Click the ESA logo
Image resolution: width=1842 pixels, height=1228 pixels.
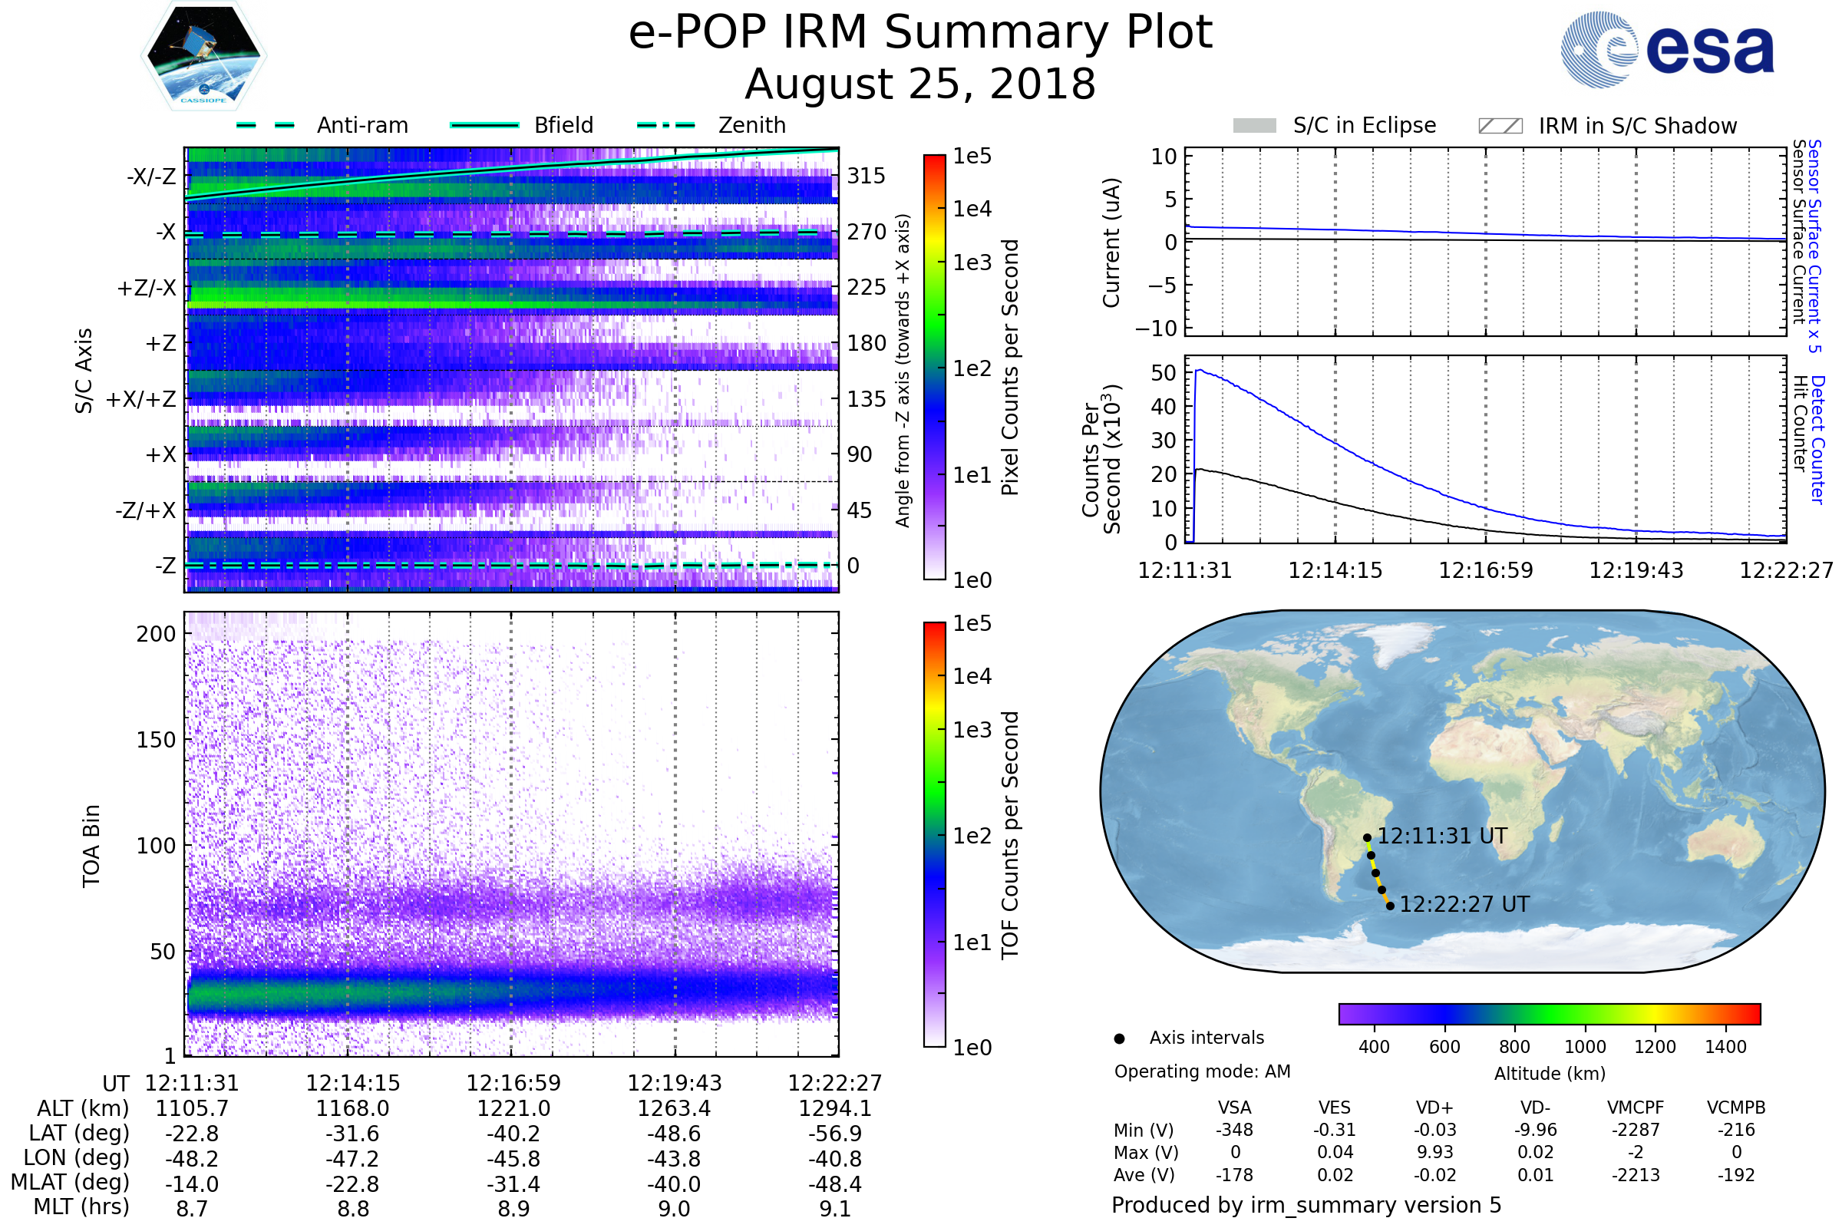[x=1666, y=49]
